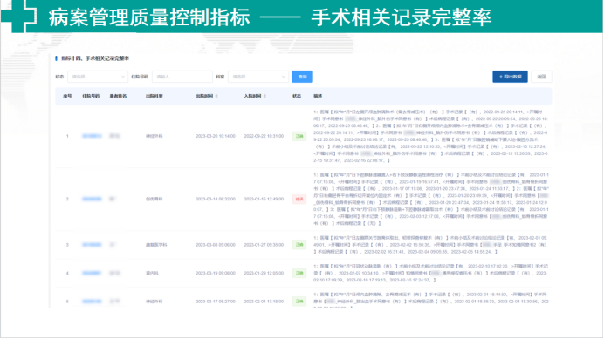This screenshot has width=604, height=339.
Task: Click the 住院号码 input field
Action: (182, 77)
